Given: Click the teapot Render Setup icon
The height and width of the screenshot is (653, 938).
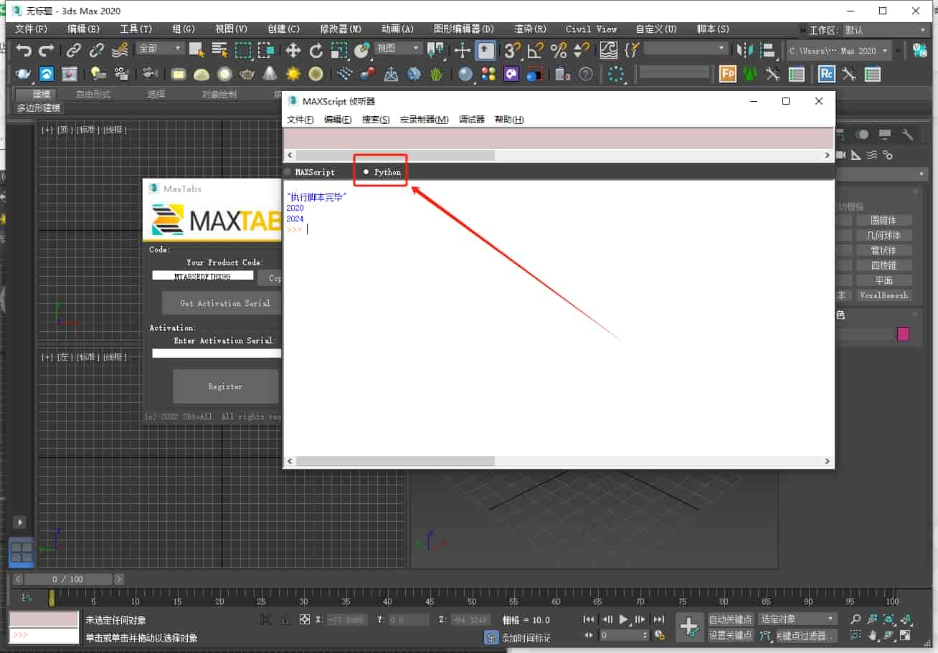Looking at the screenshot, I should (x=24, y=74).
